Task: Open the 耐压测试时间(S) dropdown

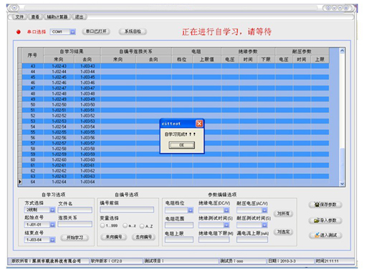Action: coord(264,225)
